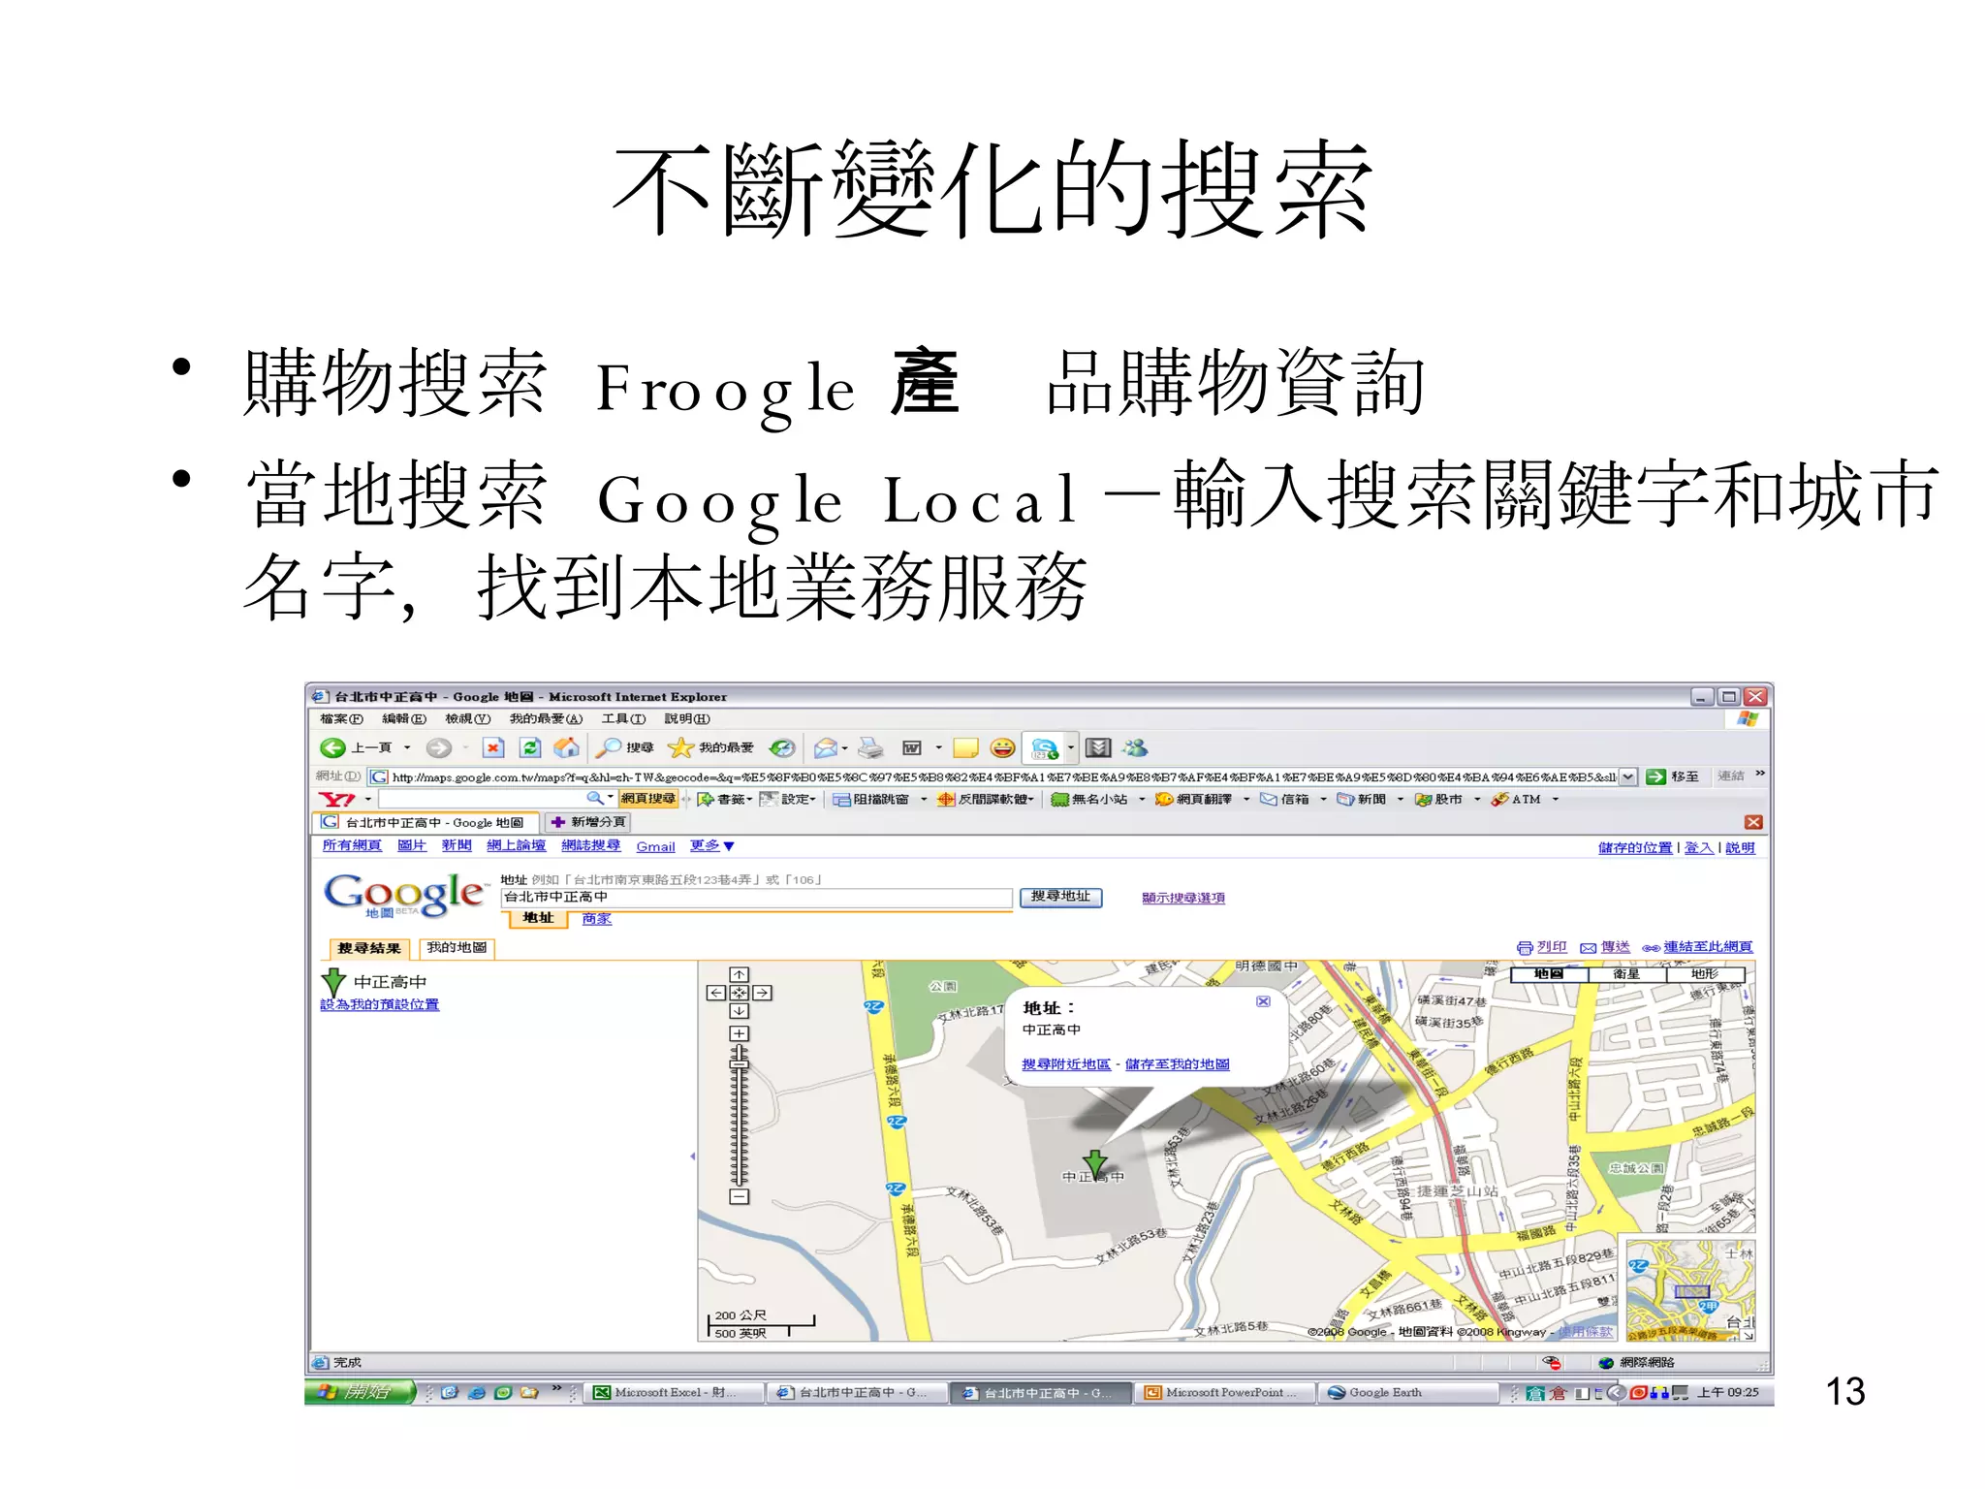The width and height of the screenshot is (1985, 1489).
Task: Click the 儲存至我的地圖 link in balloon
Action: [1178, 1064]
